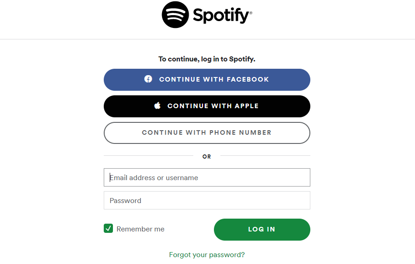This screenshot has width=415, height=264.
Task: Click the checkmark inside Remember me box
Action: click(108, 228)
